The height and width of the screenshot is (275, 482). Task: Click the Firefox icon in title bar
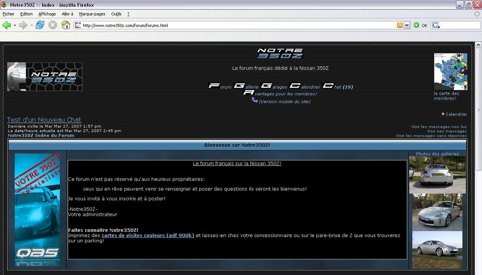[4, 5]
